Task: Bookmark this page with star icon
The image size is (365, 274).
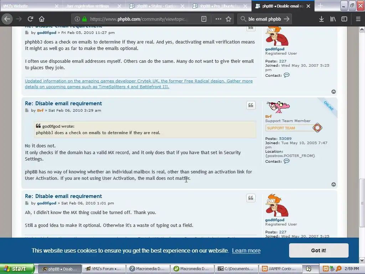Action: (x=228, y=19)
